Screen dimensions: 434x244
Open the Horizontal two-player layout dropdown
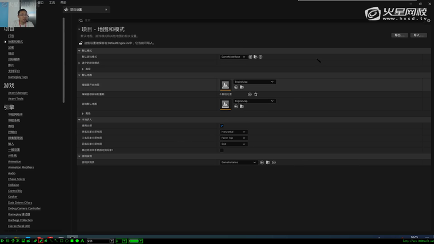click(234, 132)
